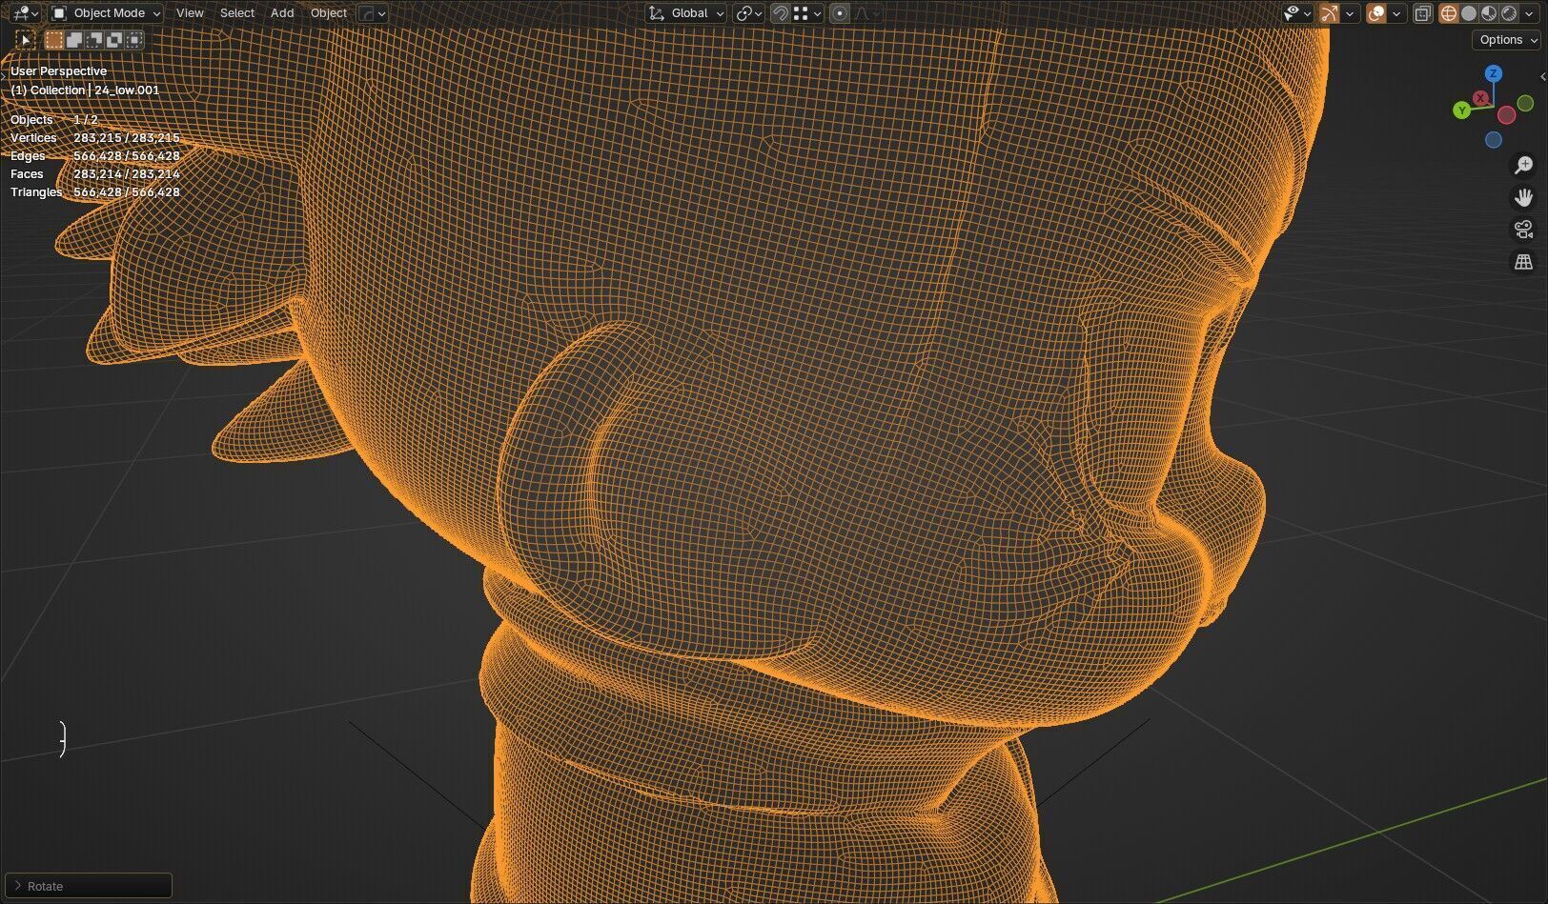This screenshot has height=904, width=1548.
Task: Open the selectability and visibility dropdown
Action: tap(1297, 13)
